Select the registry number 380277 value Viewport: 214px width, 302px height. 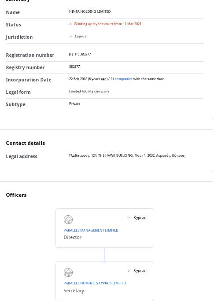pyautogui.click(x=74, y=66)
